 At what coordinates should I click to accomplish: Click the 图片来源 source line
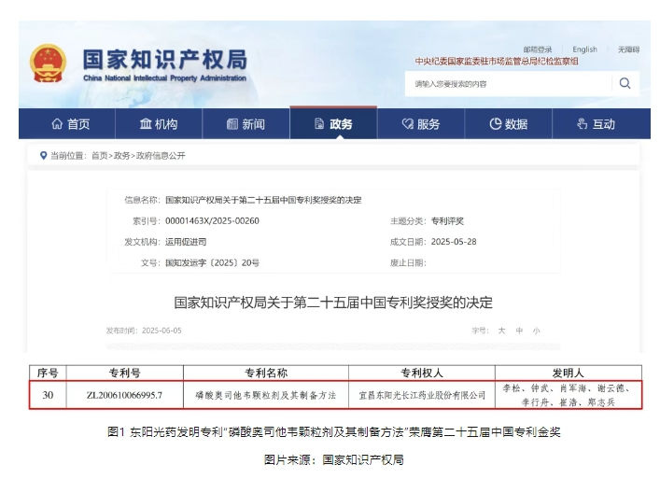(x=334, y=459)
